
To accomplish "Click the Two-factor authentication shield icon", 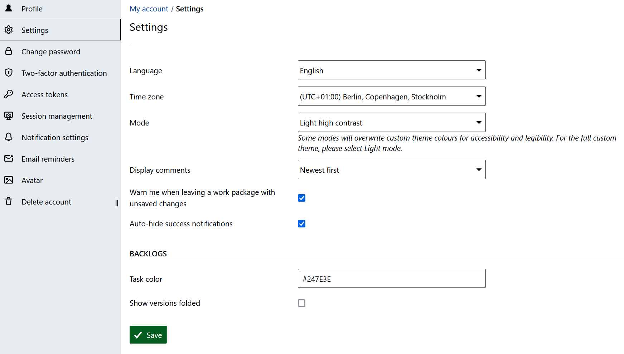I will (x=9, y=73).
